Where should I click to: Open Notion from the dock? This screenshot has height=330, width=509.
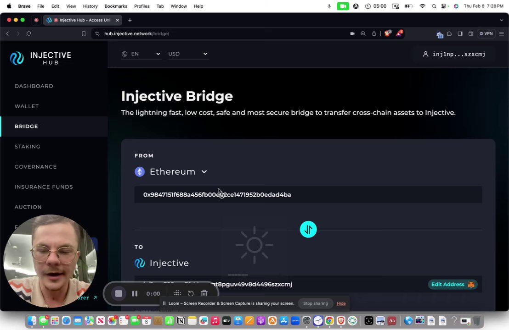(181, 321)
